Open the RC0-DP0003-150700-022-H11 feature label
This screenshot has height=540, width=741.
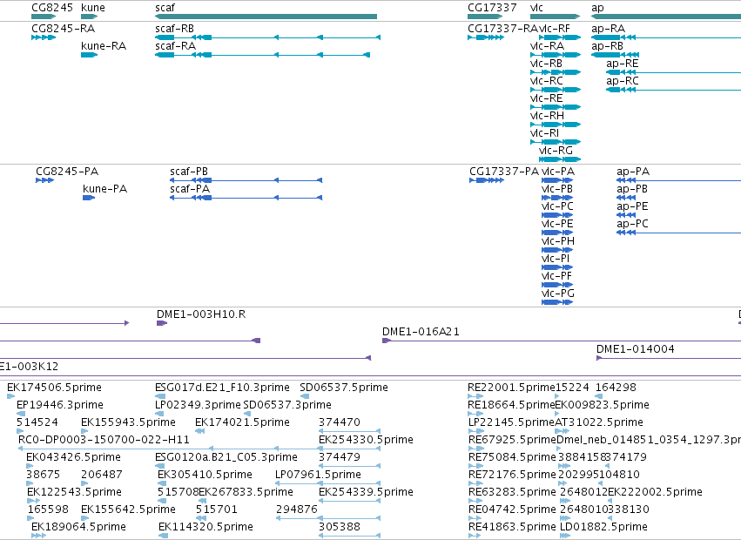point(104,440)
